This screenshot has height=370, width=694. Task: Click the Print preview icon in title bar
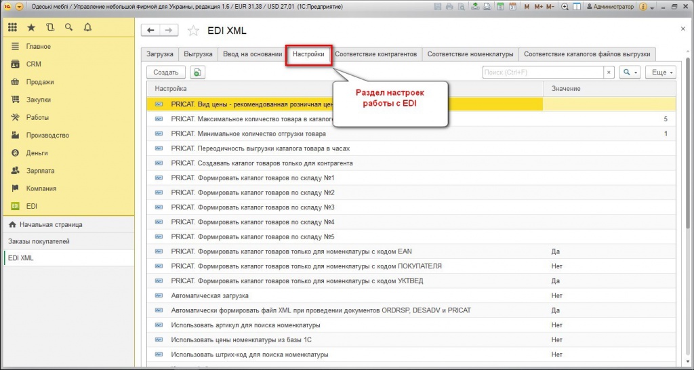coord(461,7)
